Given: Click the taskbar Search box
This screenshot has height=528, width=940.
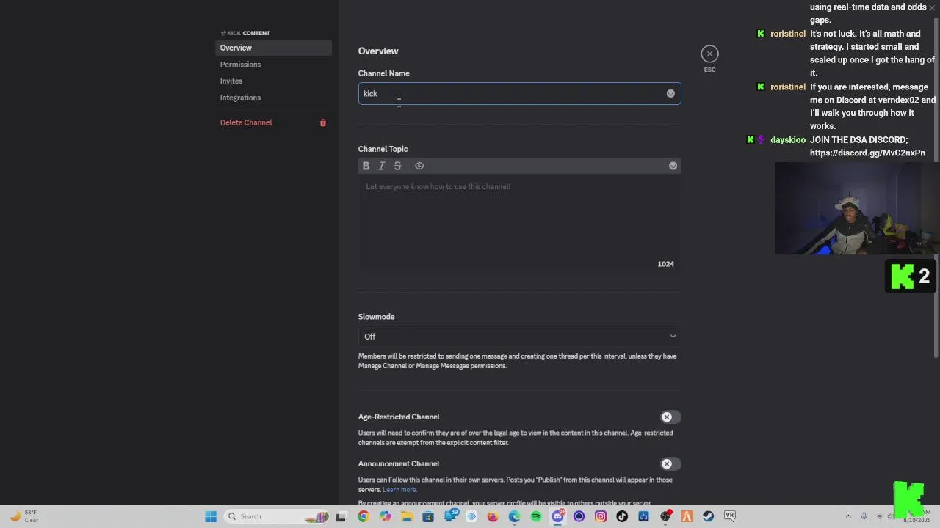Looking at the screenshot, I should point(276,516).
